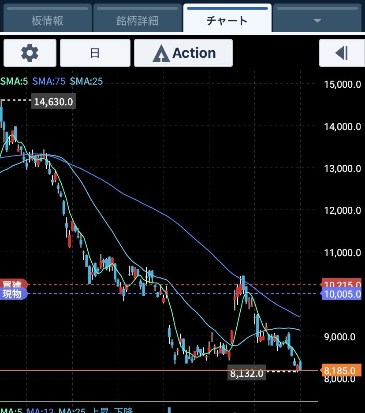Tap the 15,000.0 axis label
This screenshot has width=365, height=413.
(343, 85)
